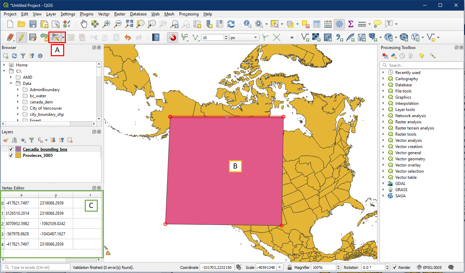Toggle Provinces_3005 layer visibility checkbox

pos(11,156)
